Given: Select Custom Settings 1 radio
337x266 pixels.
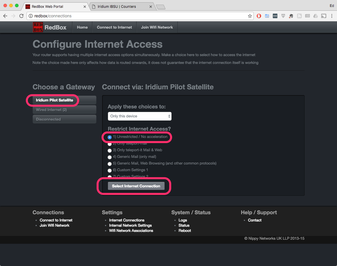Looking at the screenshot, I should (x=110, y=170).
